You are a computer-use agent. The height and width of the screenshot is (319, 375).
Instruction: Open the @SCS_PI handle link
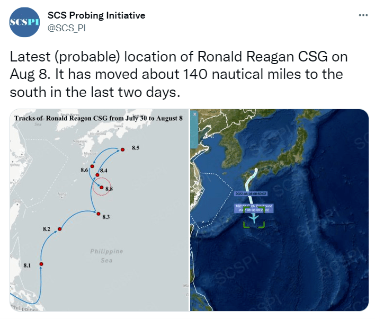pos(67,28)
